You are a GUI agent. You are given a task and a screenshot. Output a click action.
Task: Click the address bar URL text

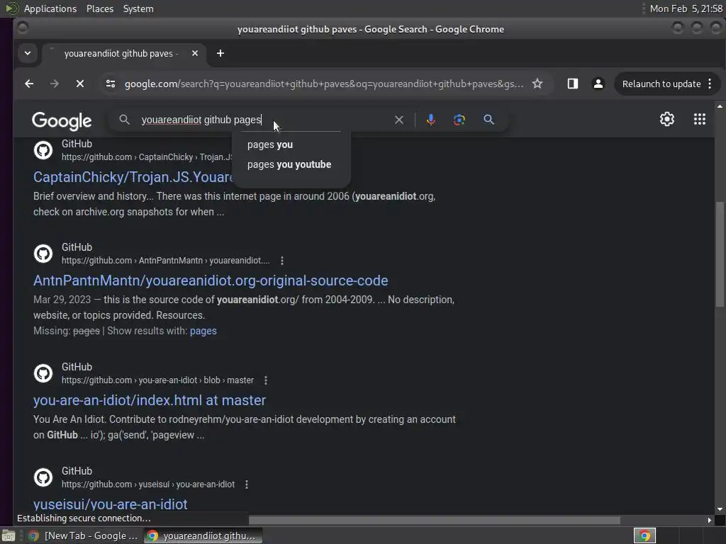tap(323, 84)
